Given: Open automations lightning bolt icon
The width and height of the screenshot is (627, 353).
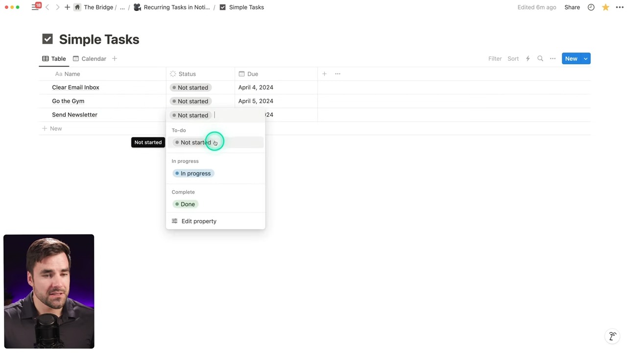Looking at the screenshot, I should point(528,59).
